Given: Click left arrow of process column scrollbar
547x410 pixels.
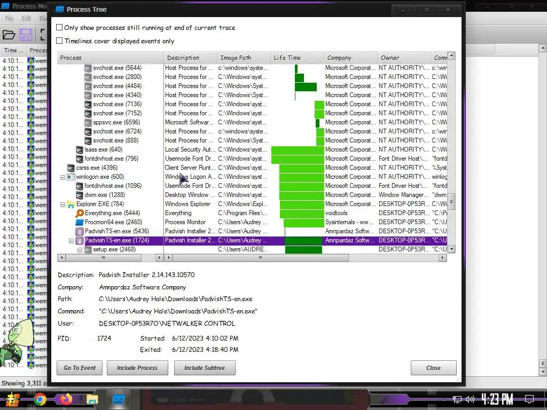Looking at the screenshot, I should (x=61, y=258).
